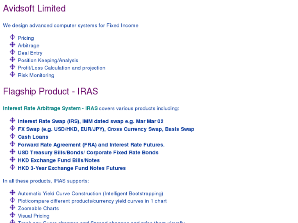Click the bullet icon beside Zoomable Charts
The height and width of the screenshot is (223, 298).
(12, 207)
